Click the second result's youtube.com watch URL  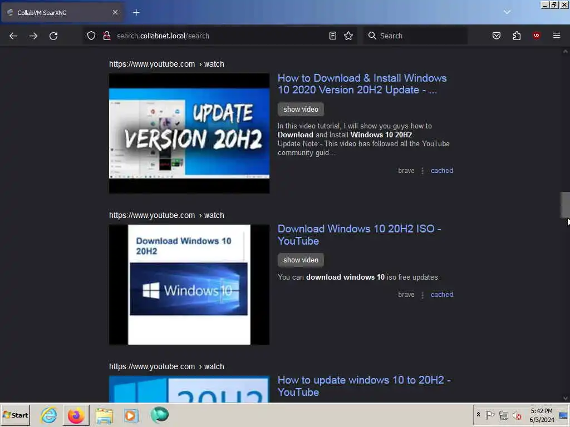(x=166, y=215)
